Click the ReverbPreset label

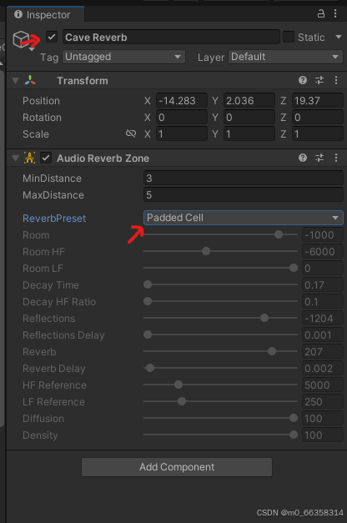pyautogui.click(x=54, y=219)
